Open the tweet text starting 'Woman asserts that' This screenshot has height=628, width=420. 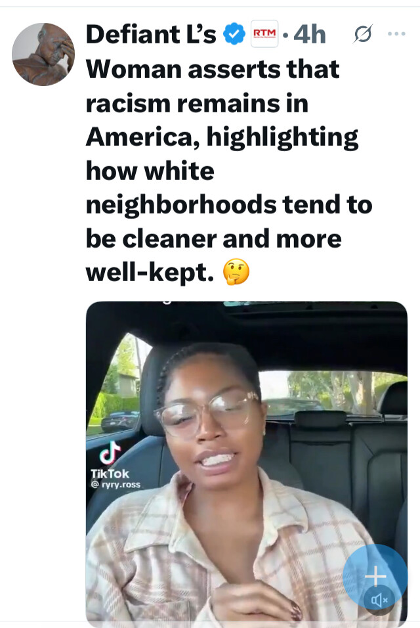[x=229, y=171]
